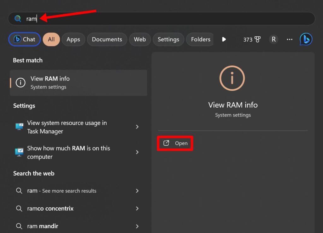The image size is (323, 233).
Task: Click the external-link icon inside the Open button
Action: 166,143
